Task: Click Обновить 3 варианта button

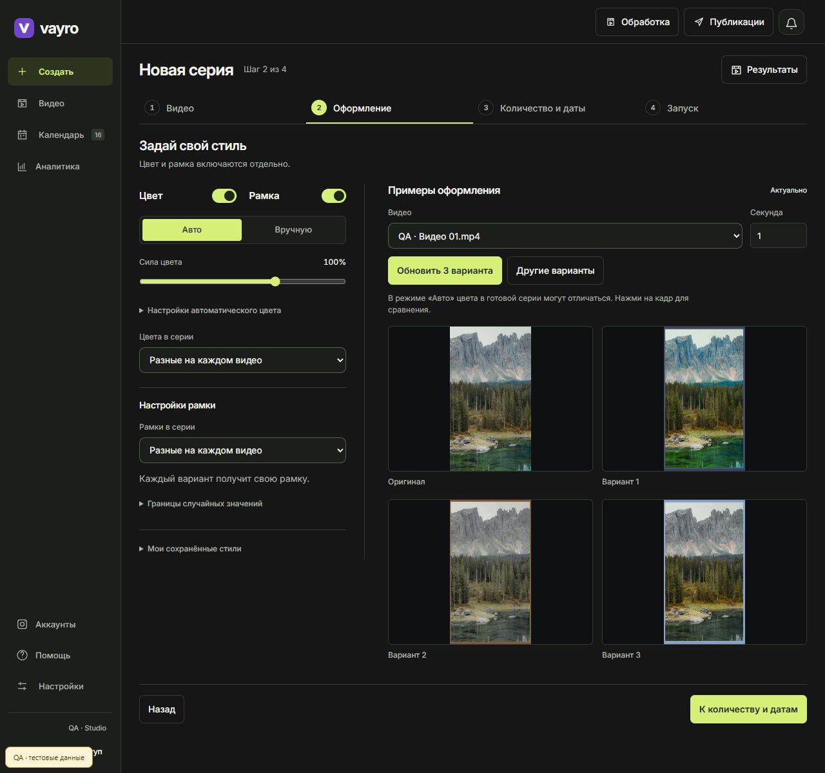Action: click(445, 271)
